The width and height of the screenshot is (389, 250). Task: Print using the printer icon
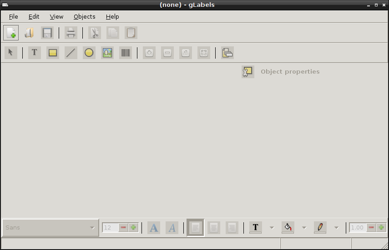(x=71, y=33)
